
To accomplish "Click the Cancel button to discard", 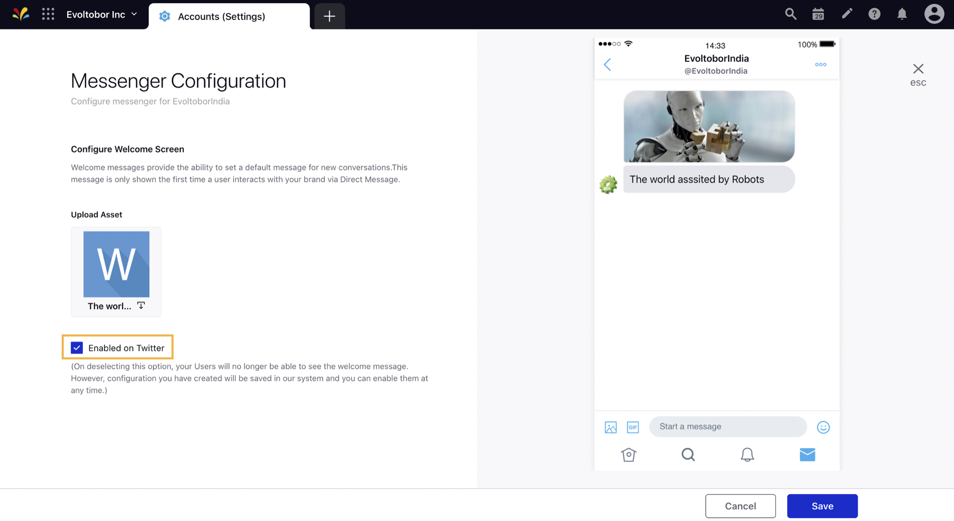I will click(x=740, y=505).
